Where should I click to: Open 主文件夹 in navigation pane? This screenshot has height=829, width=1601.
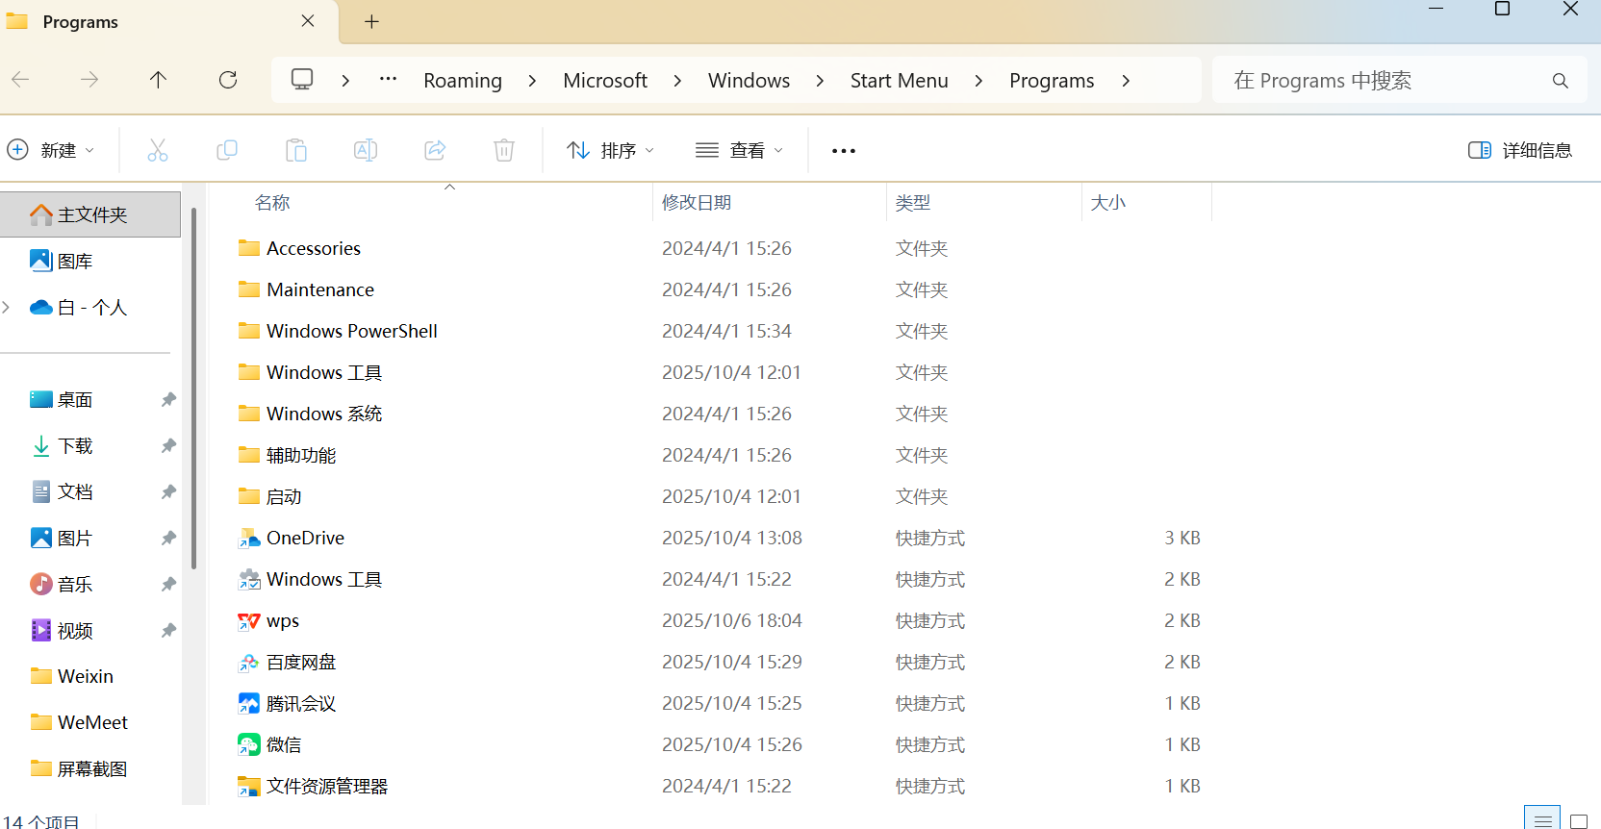[x=90, y=214]
